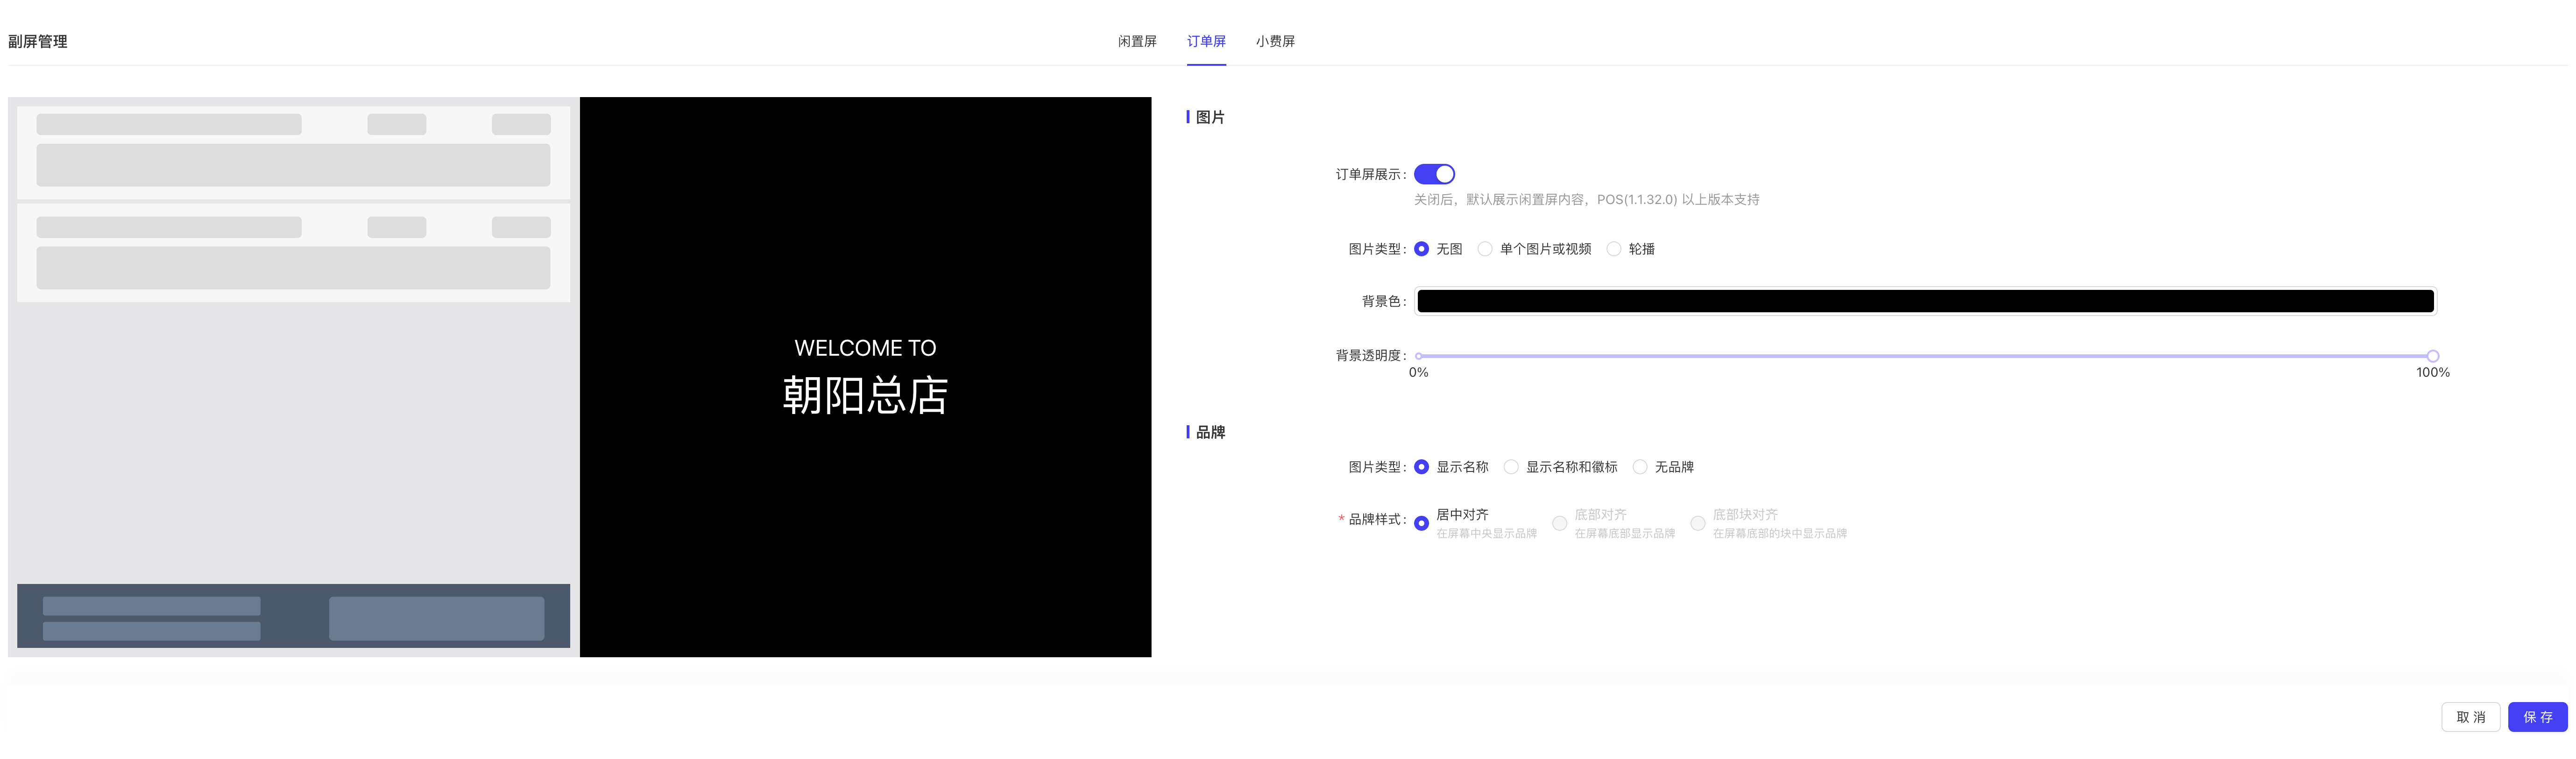Select 显示名称和徽标 brand option
Screen dimensions: 2576x759
pos(1511,467)
